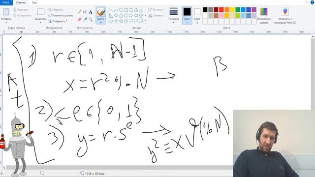Viewport: 315px width, 177px height.
Task: Pick the purple color swatch
Action: click(x=254, y=10)
